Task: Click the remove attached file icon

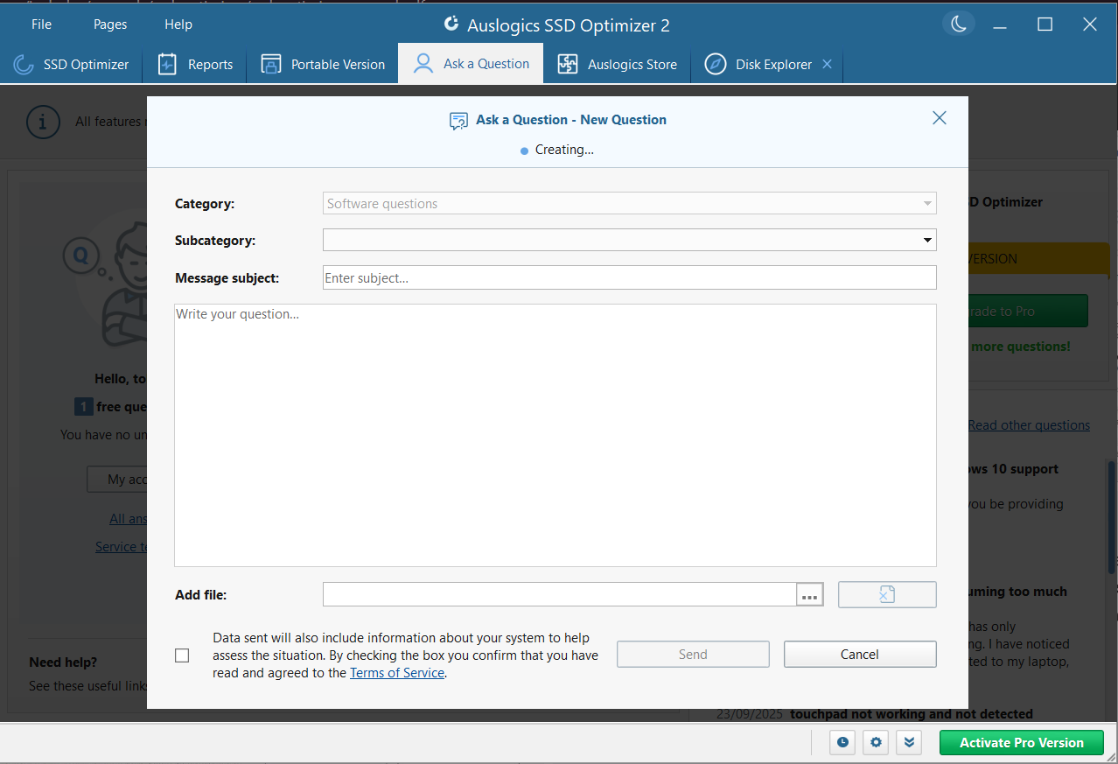Action: tap(886, 595)
